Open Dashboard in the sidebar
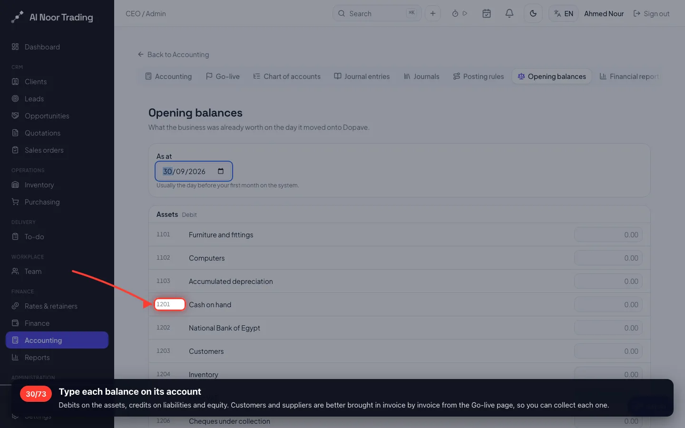The image size is (685, 428). (x=57, y=47)
